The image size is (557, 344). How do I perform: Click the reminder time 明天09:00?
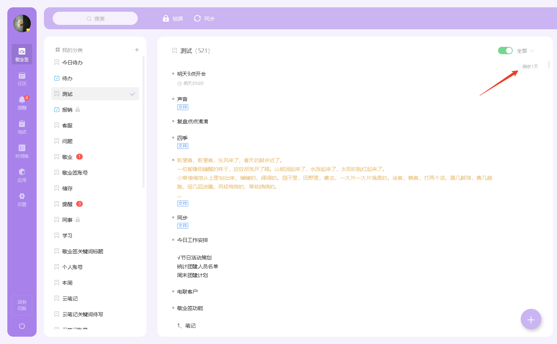point(191,83)
